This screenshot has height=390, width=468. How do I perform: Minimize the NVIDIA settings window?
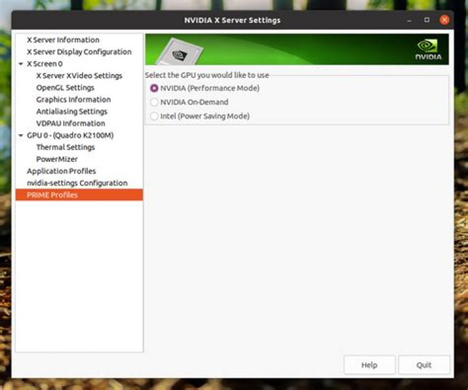409,20
